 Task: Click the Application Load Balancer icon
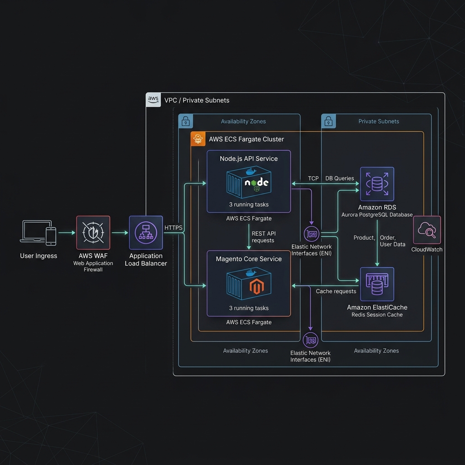click(146, 233)
